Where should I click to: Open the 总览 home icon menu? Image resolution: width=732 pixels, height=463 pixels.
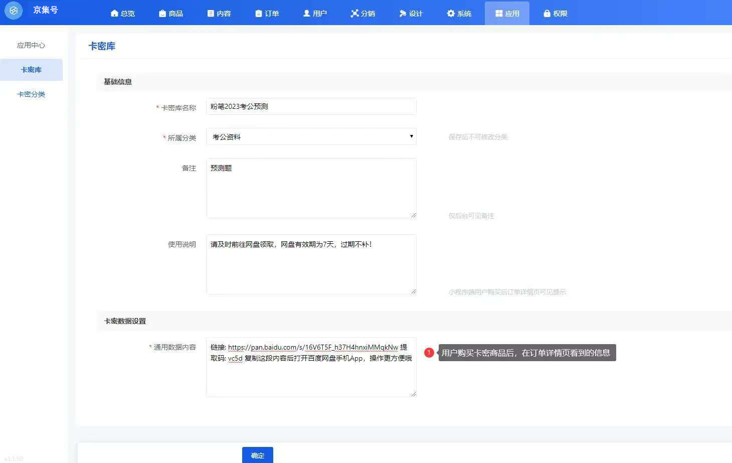point(122,14)
